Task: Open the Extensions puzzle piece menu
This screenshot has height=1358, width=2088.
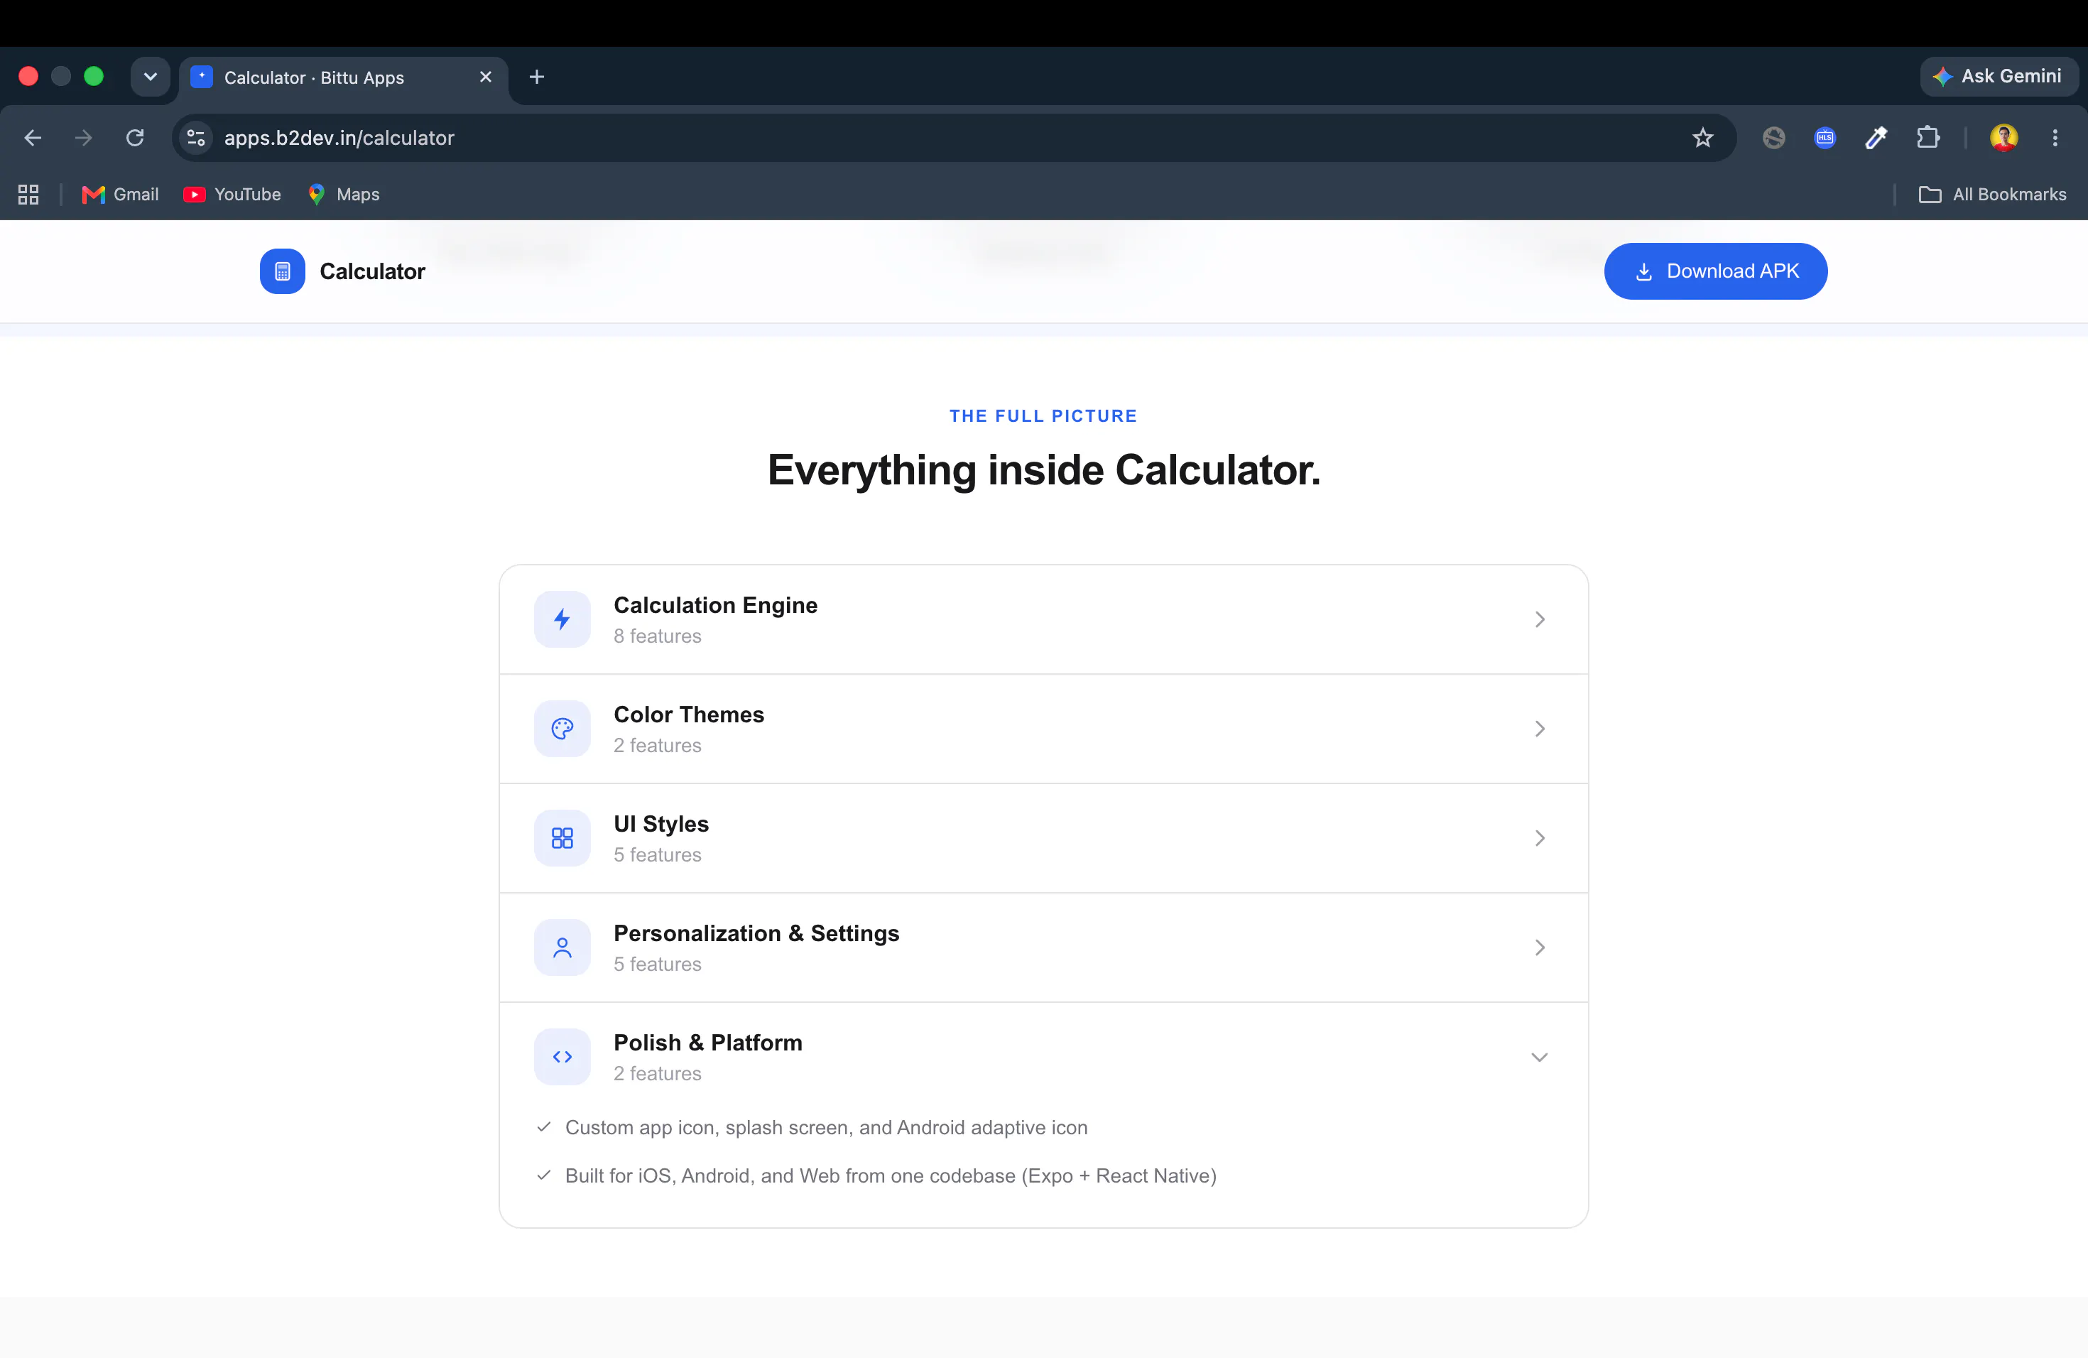Action: 1927,138
